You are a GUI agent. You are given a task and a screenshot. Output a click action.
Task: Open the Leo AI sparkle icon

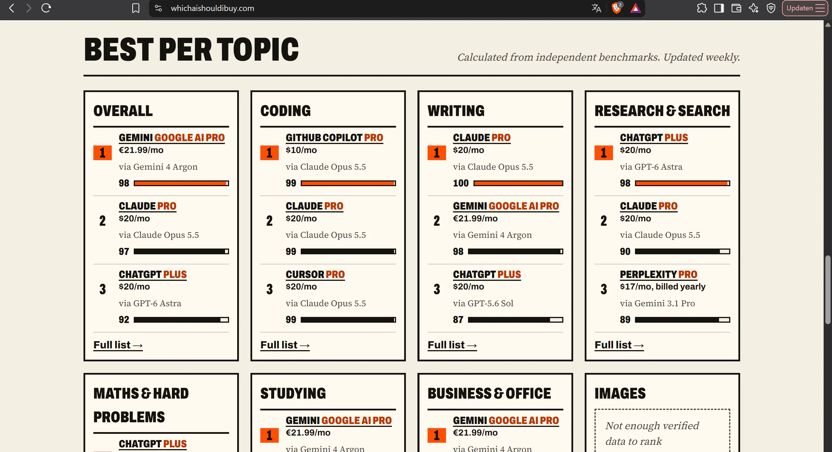point(753,8)
